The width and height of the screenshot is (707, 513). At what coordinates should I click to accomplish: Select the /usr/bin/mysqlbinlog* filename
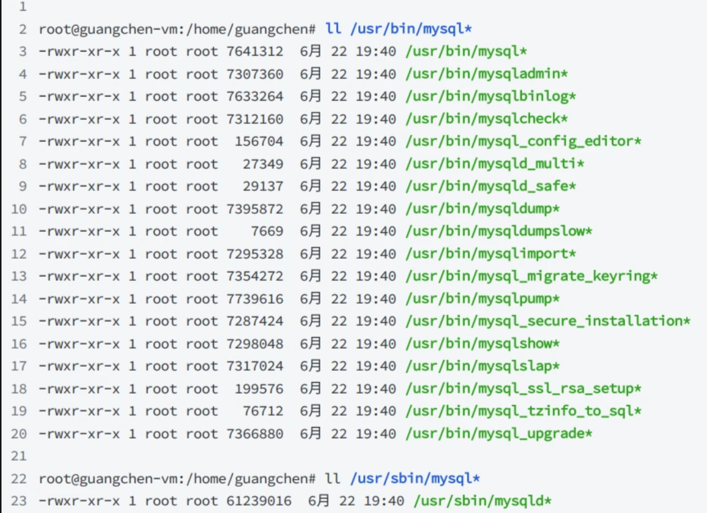(x=491, y=96)
